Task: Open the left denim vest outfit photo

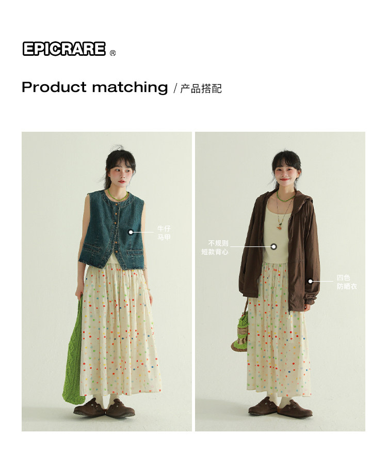Action: point(107,282)
